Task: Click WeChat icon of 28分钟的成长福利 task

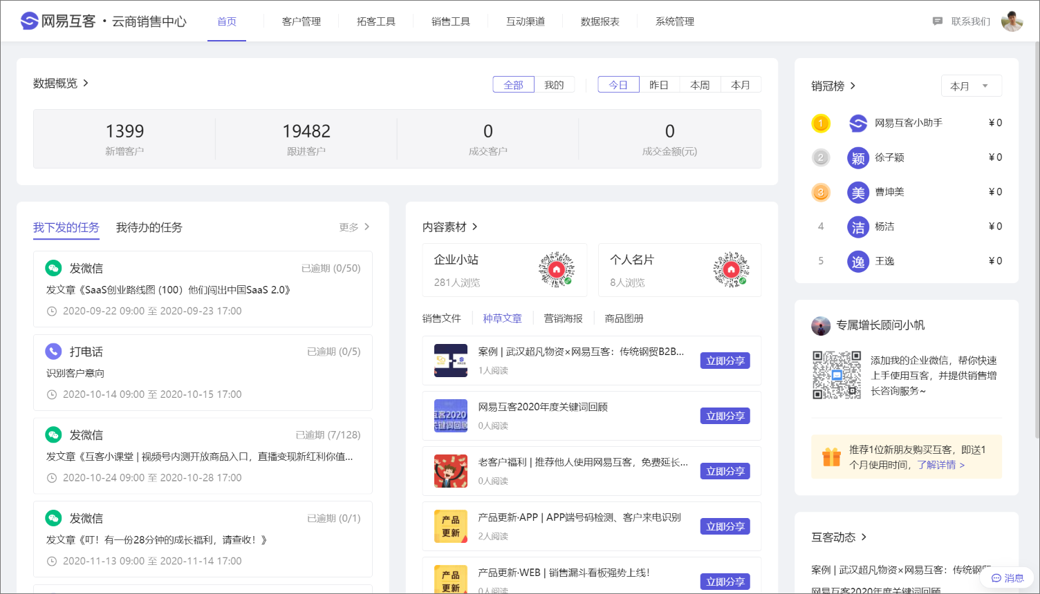Action: [53, 517]
